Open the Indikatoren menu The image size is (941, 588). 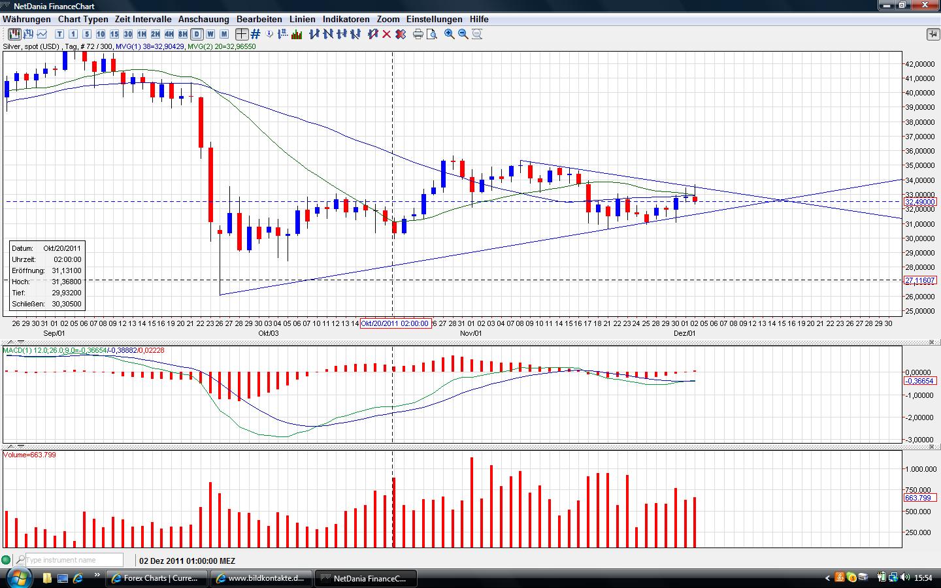pyautogui.click(x=346, y=19)
